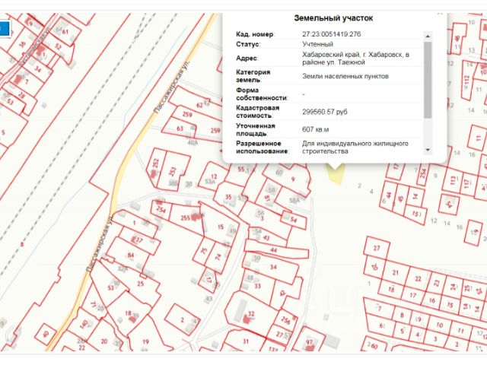Screen dimensions: 487x365
Task: Select parcel 74 on the map
Action: click(x=218, y=257)
